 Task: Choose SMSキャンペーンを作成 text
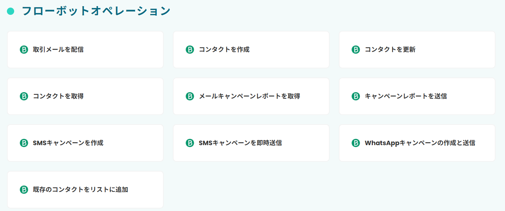pos(68,143)
